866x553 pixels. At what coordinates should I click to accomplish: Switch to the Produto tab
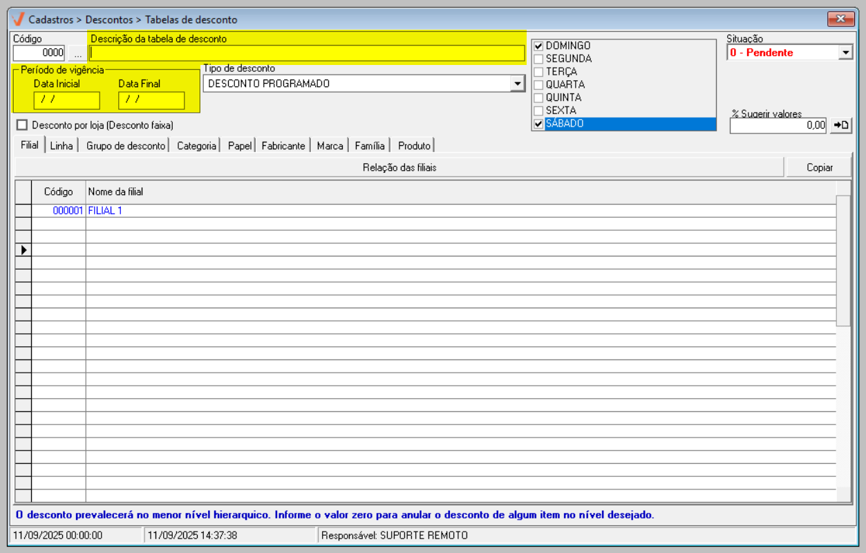(x=414, y=146)
